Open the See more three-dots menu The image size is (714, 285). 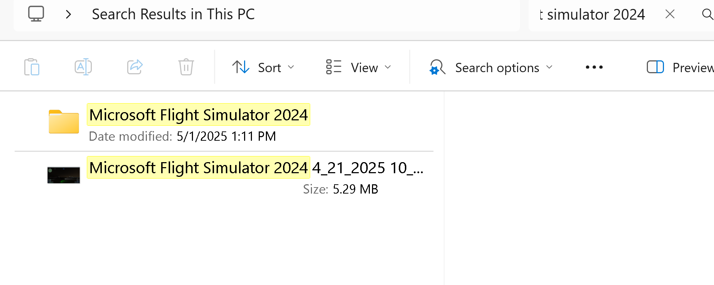point(594,67)
